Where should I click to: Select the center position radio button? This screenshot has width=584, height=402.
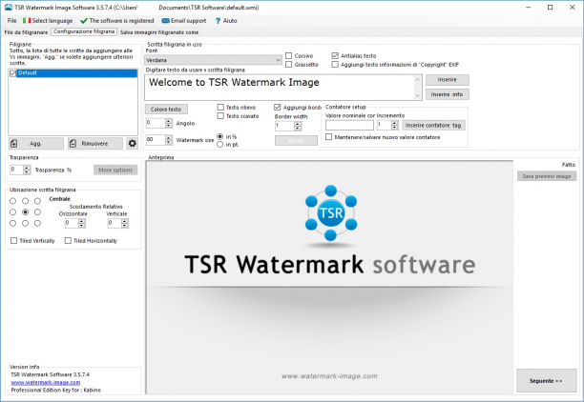(x=26, y=212)
